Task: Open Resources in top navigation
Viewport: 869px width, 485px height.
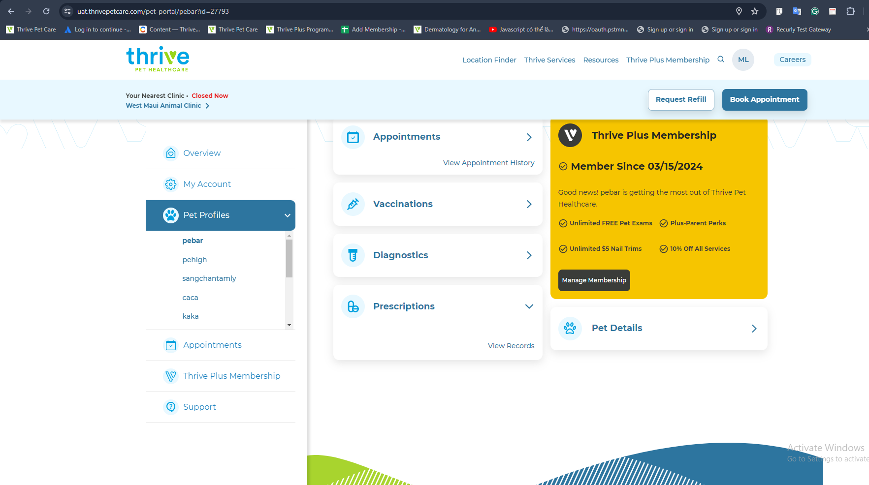Action: 601,60
